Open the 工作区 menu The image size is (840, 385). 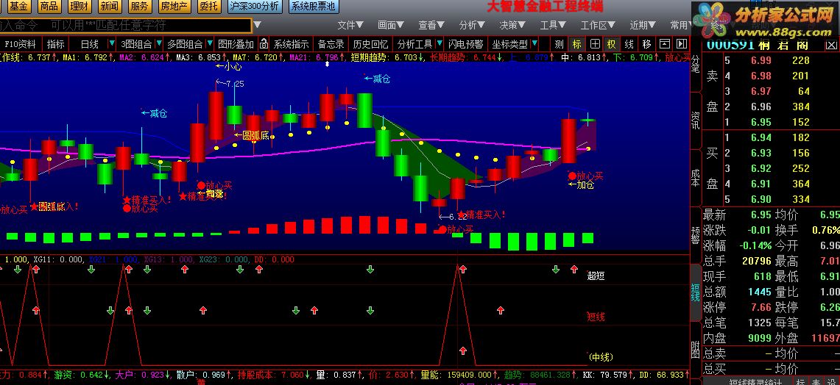[599, 25]
